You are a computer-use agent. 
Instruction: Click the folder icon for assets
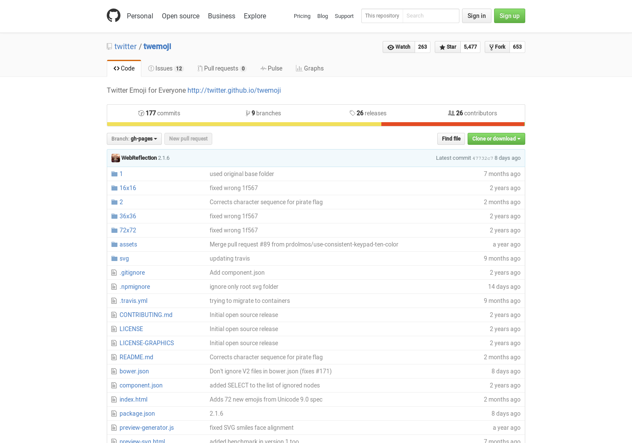114,244
